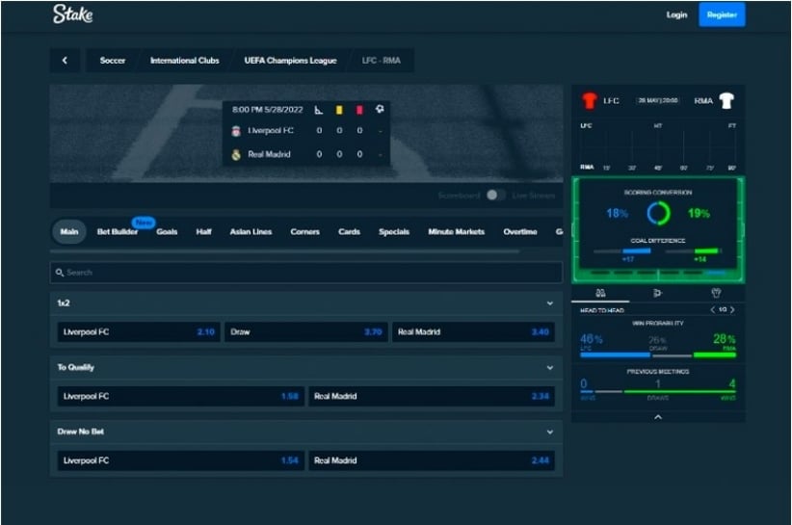Click the red LFC jersey icon
This screenshot has height=525, width=792.
[589, 100]
